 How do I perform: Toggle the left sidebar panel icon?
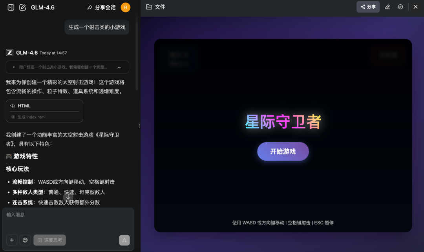coord(11,7)
